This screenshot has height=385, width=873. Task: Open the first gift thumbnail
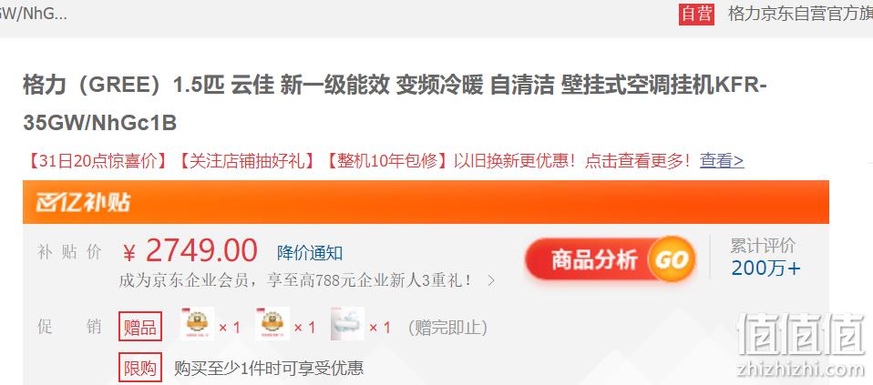(198, 324)
